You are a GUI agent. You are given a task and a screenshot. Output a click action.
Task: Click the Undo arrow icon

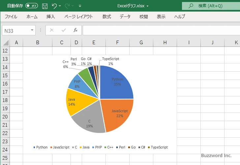pyautogui.click(x=54, y=6)
